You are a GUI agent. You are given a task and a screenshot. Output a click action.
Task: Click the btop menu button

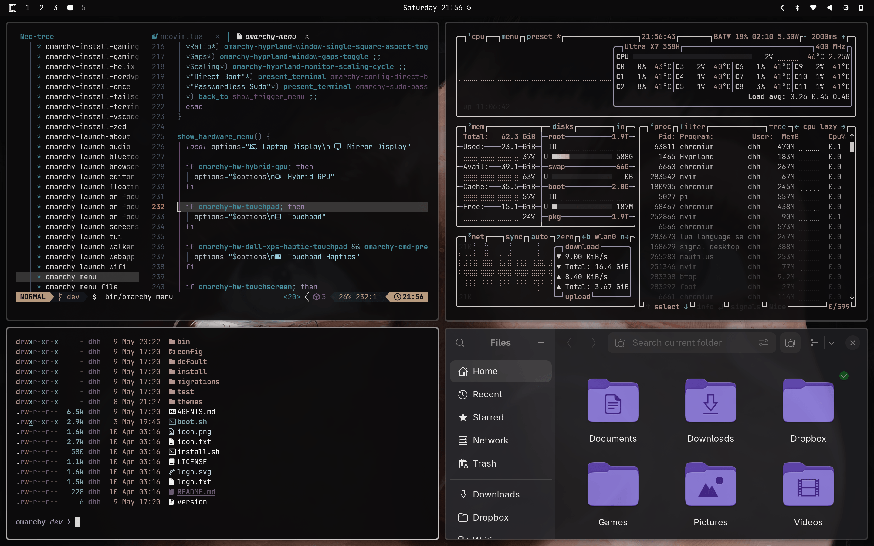tap(510, 36)
